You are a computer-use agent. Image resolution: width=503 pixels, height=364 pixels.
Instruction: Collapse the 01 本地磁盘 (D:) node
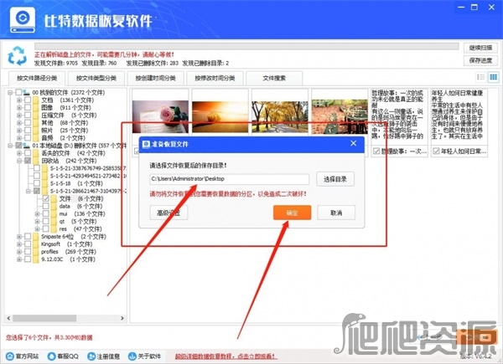click(10, 146)
